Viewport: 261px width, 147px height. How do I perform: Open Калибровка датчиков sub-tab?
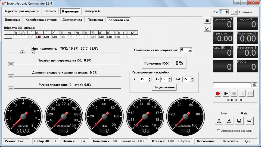pos(41,20)
